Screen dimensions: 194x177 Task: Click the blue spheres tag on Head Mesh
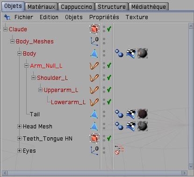(119, 126)
